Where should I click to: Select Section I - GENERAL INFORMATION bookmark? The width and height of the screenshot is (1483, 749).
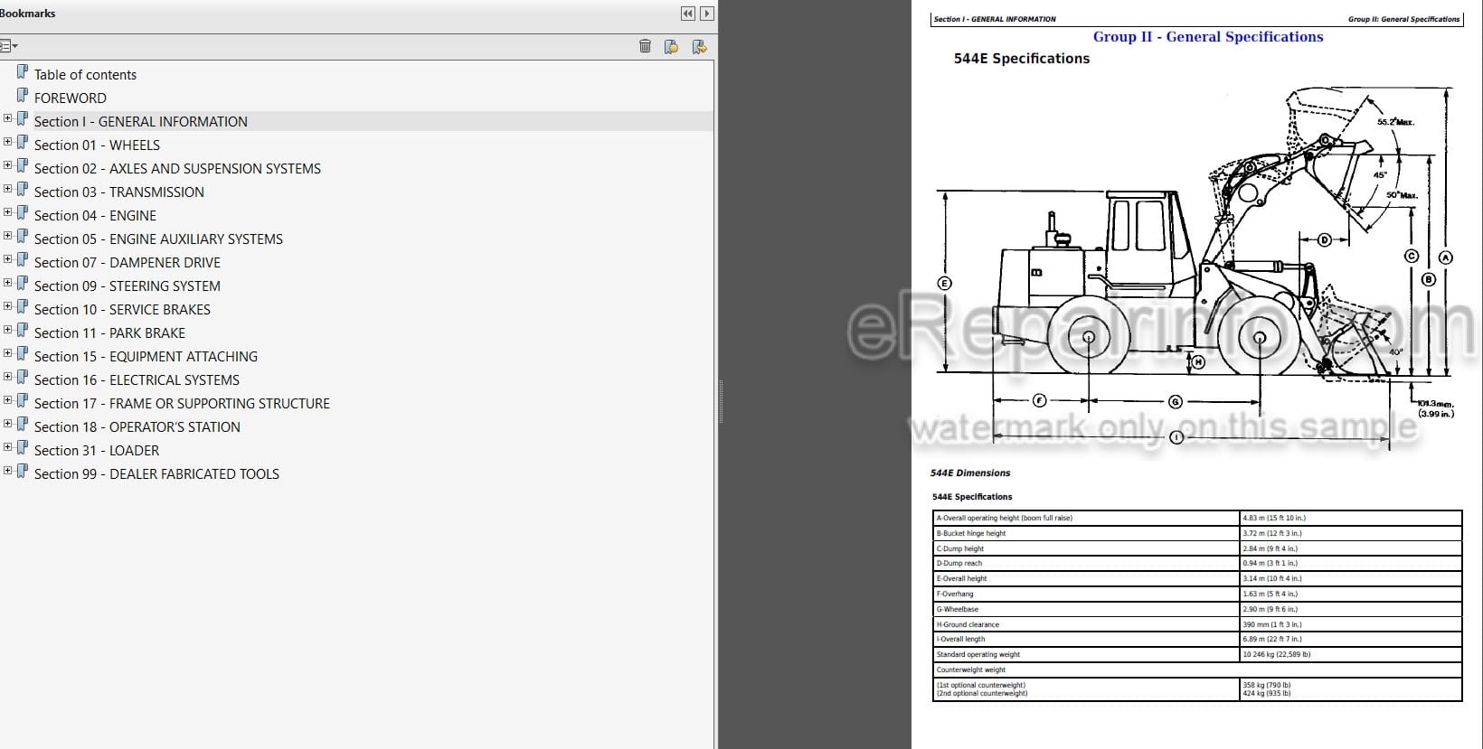[140, 122]
